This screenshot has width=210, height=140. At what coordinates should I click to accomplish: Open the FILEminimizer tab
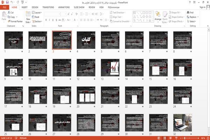tap(113, 7)
